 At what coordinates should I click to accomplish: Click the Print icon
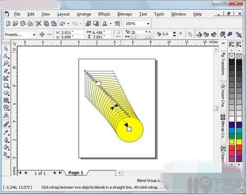[x=30, y=24]
